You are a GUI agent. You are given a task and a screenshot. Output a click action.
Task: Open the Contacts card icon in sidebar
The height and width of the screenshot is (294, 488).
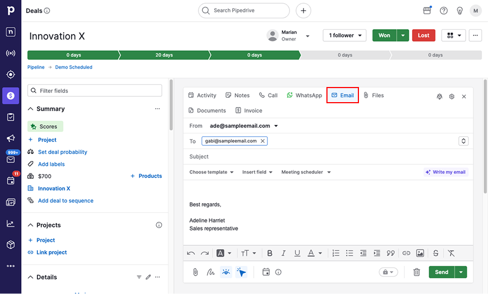pos(11,202)
